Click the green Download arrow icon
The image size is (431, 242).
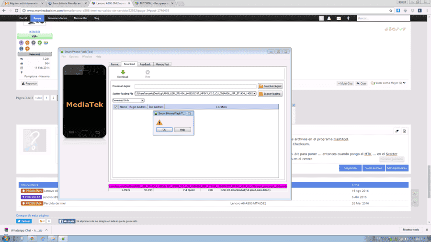tap(123, 72)
